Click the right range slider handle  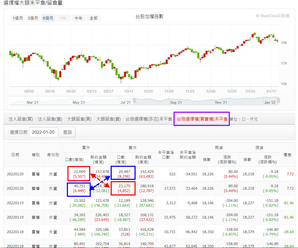(x=278, y=101)
